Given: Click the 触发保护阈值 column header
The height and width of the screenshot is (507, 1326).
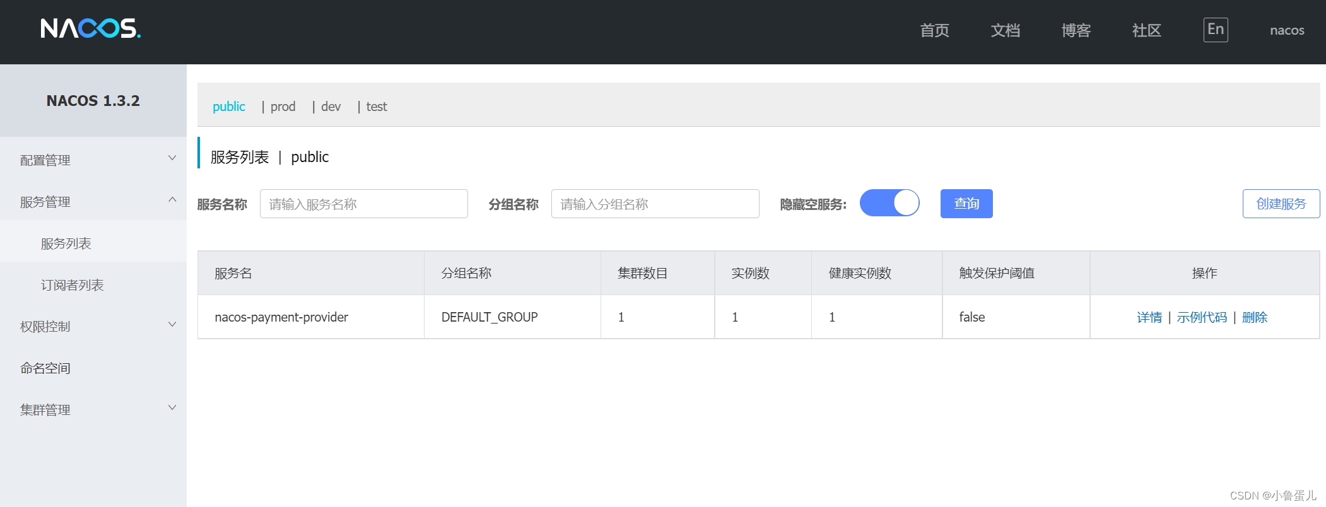Looking at the screenshot, I should [x=1016, y=273].
